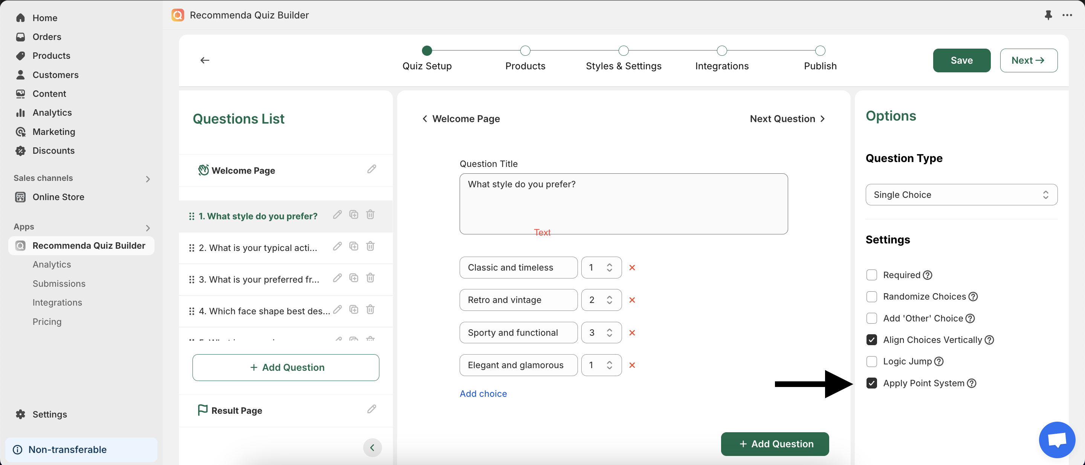Duplicate question 1 using copy icon
Viewport: 1085px width, 465px height.
pyautogui.click(x=354, y=214)
